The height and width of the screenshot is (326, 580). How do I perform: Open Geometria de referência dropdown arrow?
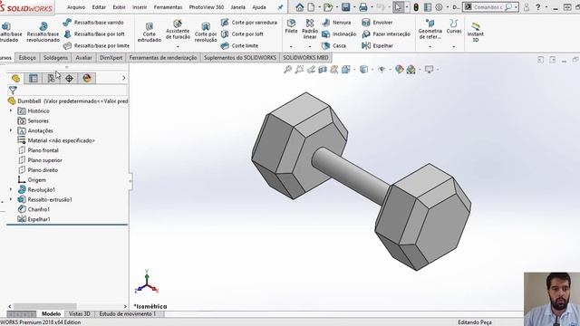430,47
